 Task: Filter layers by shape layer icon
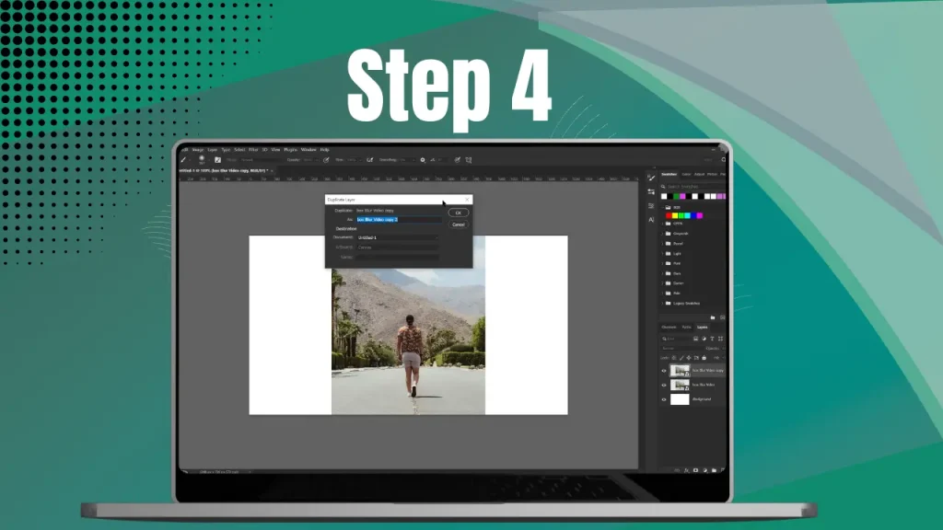[720, 339]
